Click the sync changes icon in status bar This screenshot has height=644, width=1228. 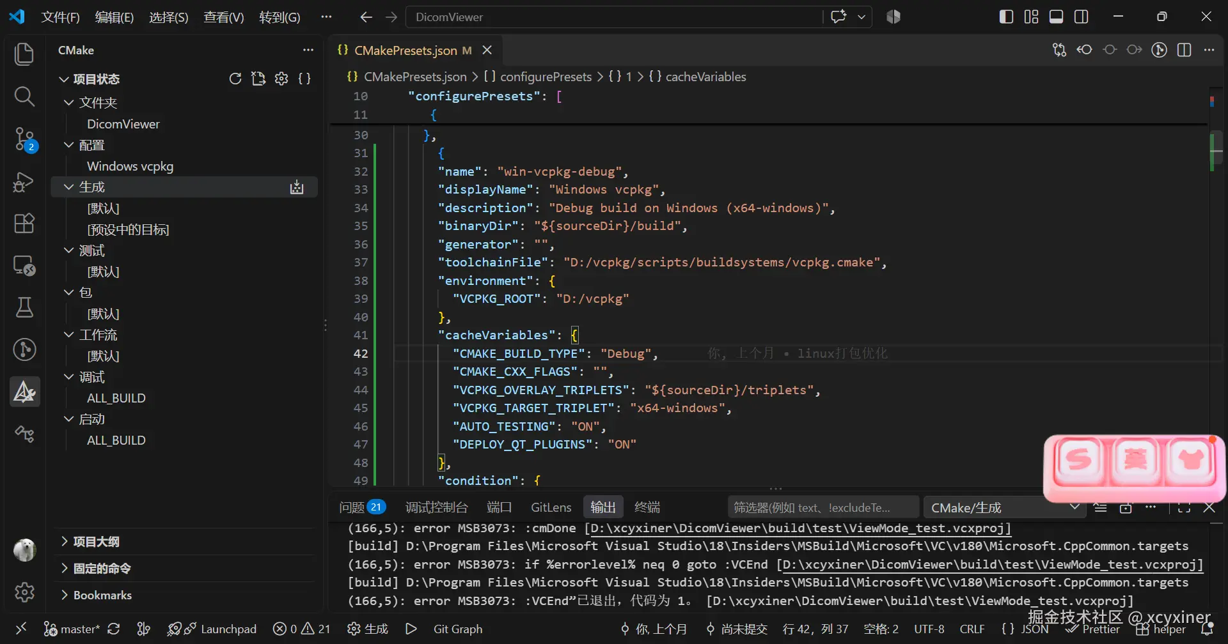click(x=114, y=629)
